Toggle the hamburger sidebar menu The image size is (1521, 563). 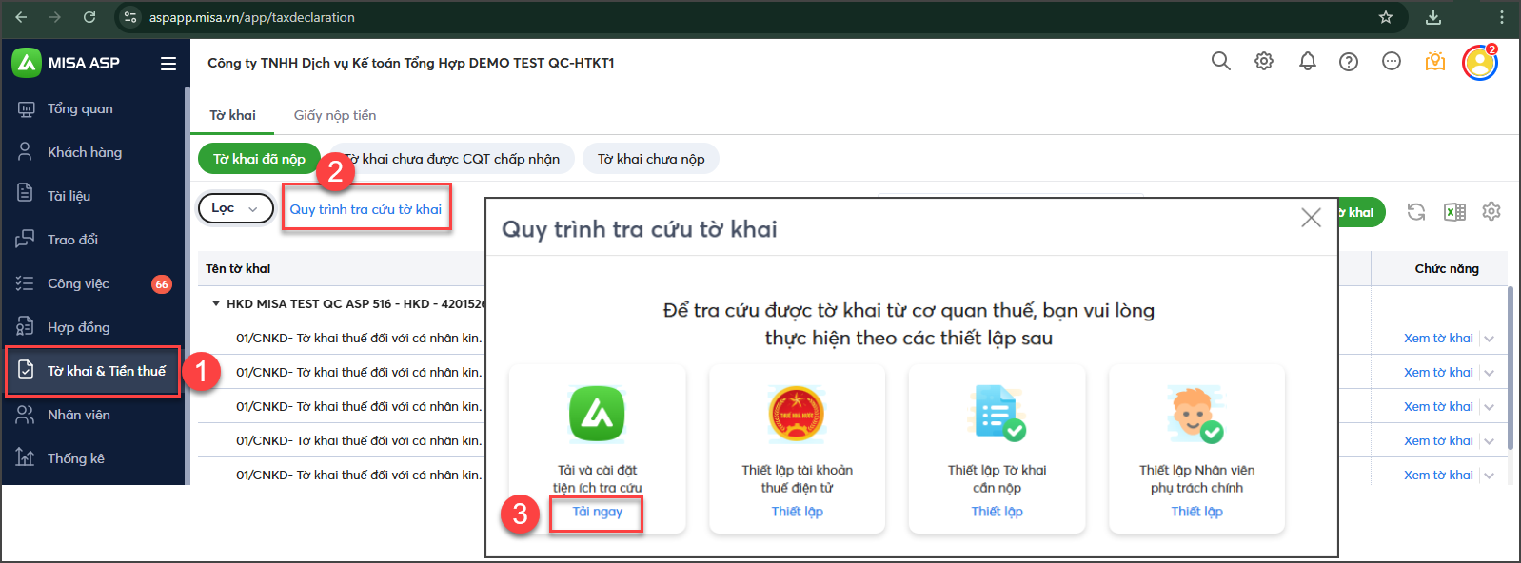pyautogui.click(x=168, y=64)
